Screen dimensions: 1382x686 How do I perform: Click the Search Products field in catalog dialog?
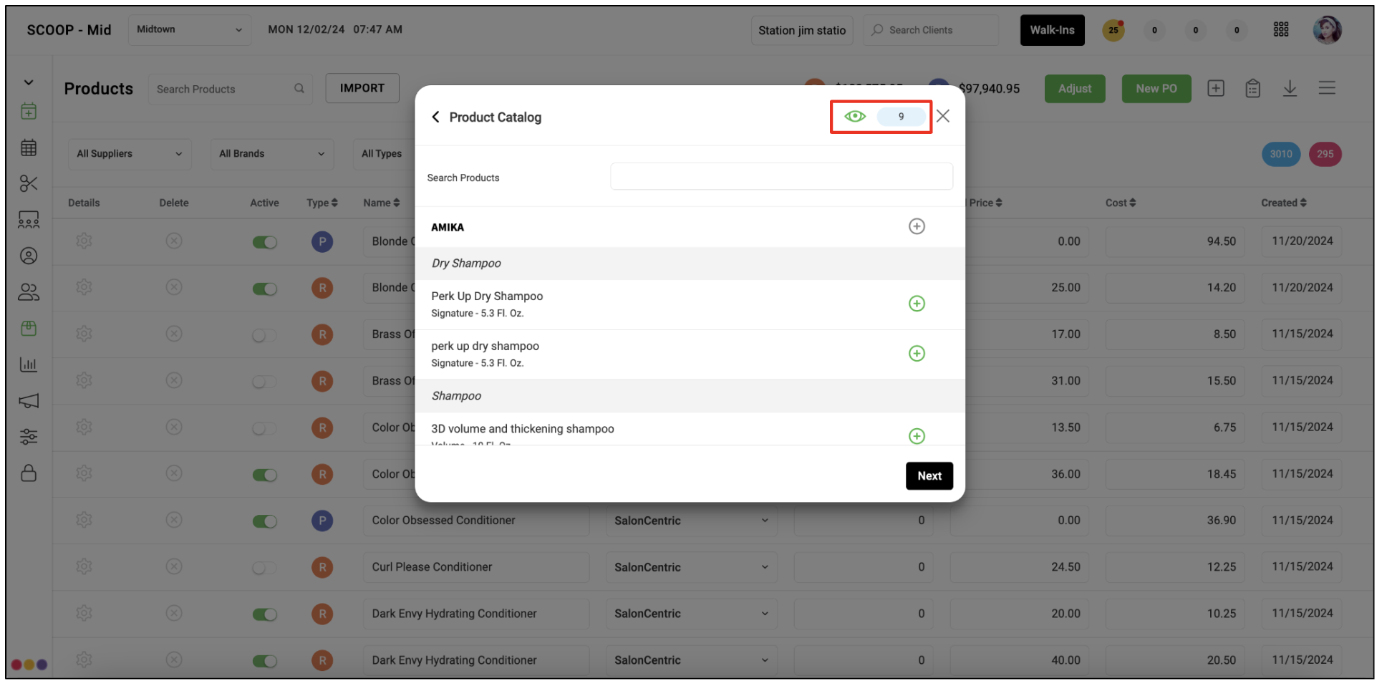tap(781, 176)
